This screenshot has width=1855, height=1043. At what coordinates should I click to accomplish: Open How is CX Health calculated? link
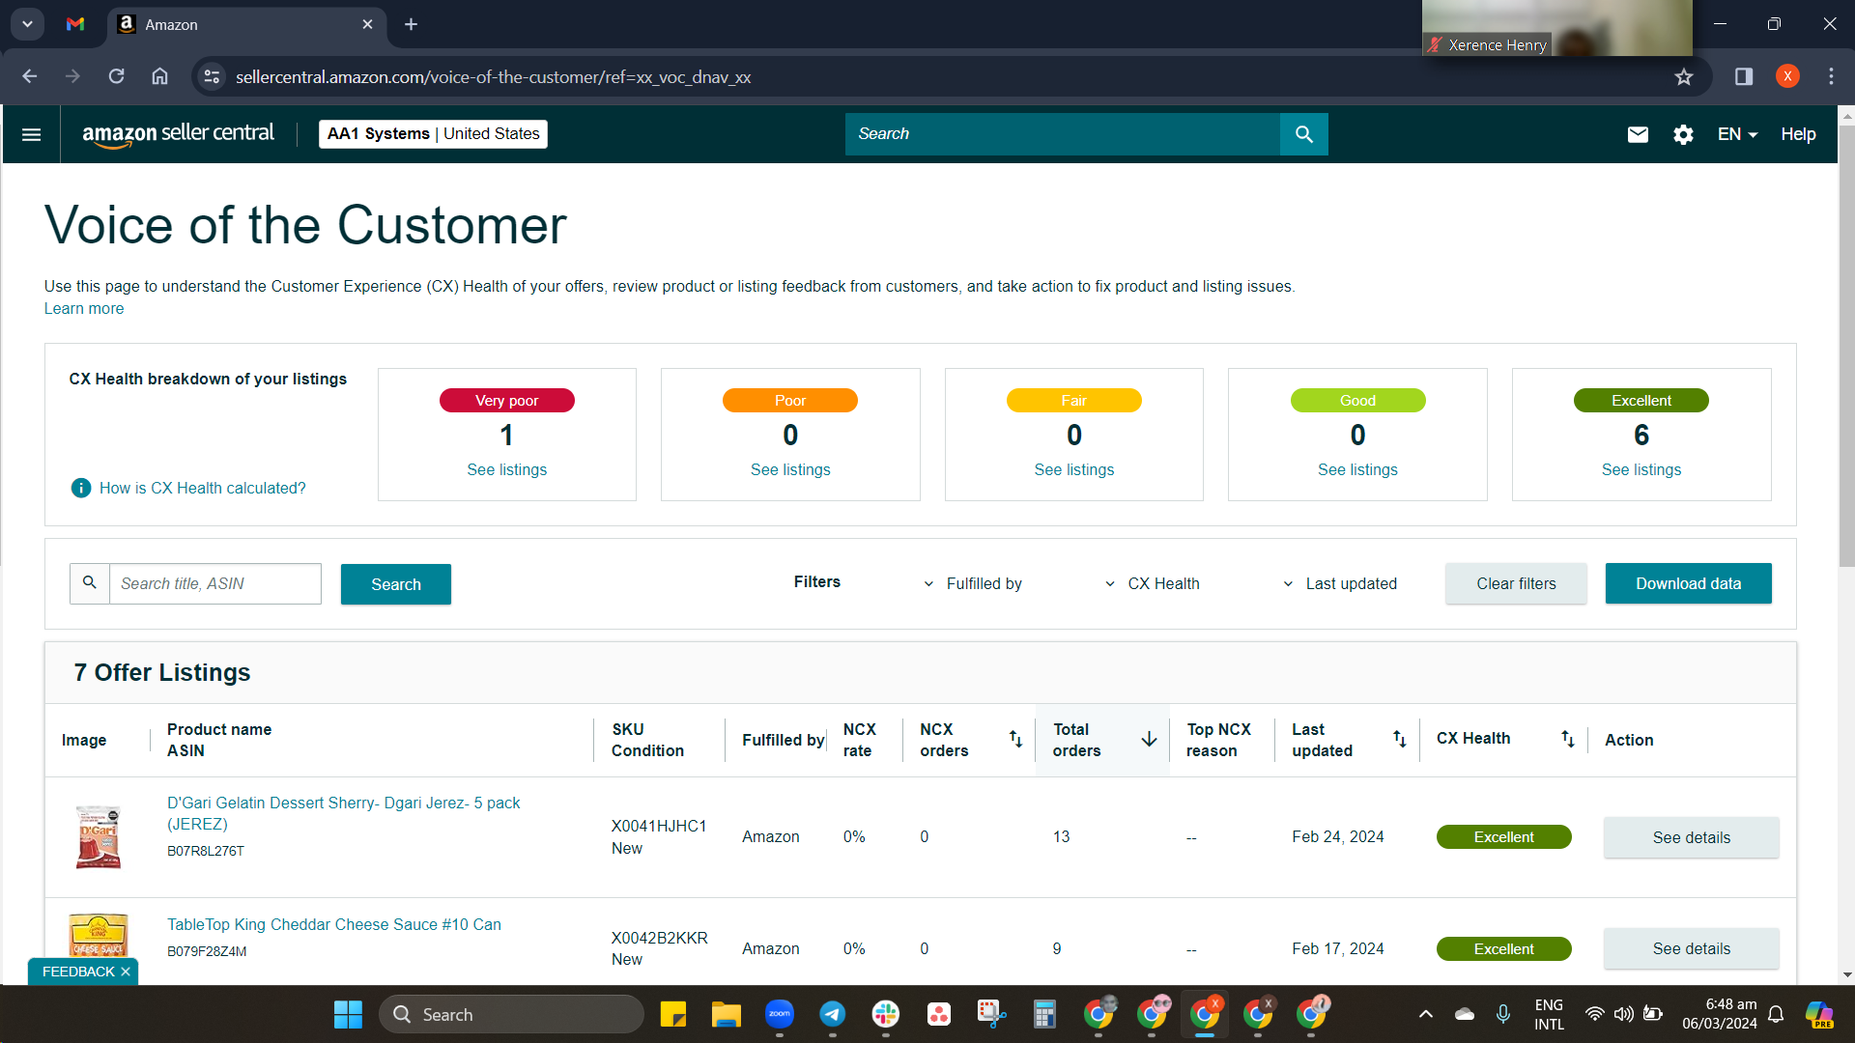pos(203,488)
